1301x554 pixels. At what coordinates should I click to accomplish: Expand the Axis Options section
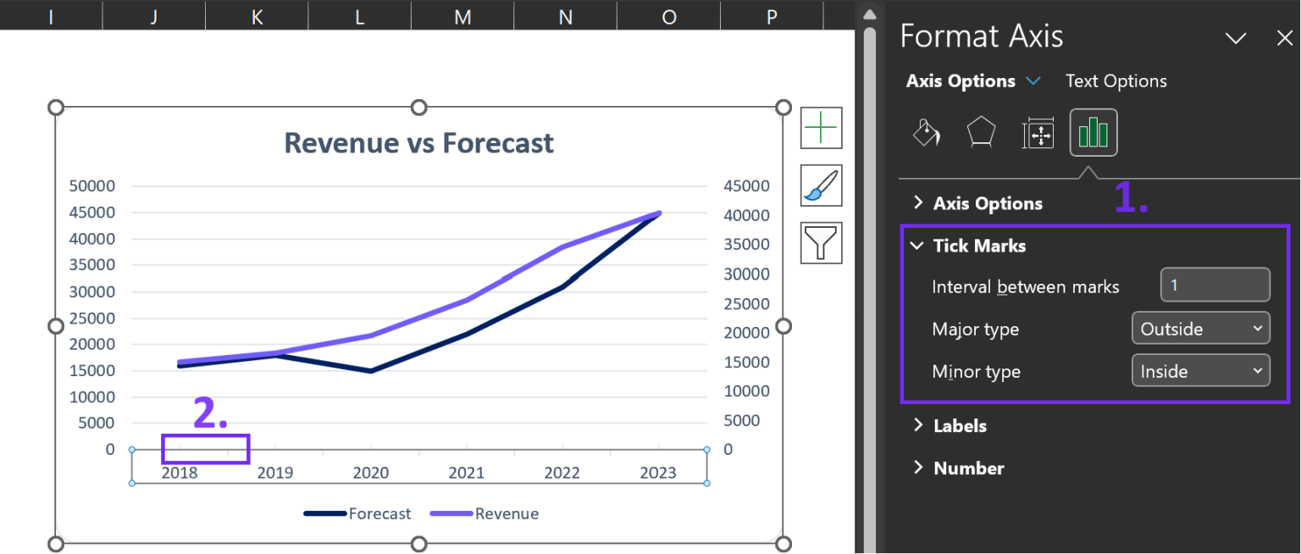pos(987,203)
